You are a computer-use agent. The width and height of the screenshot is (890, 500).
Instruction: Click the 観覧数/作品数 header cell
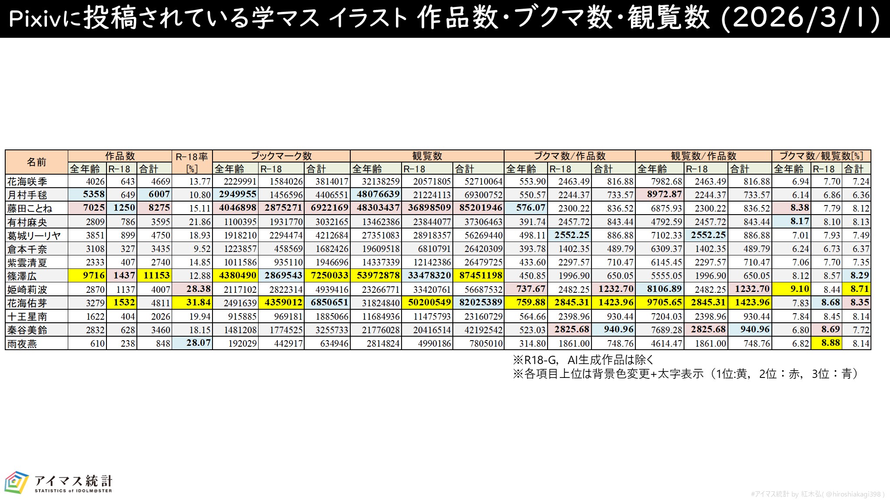[x=703, y=156]
